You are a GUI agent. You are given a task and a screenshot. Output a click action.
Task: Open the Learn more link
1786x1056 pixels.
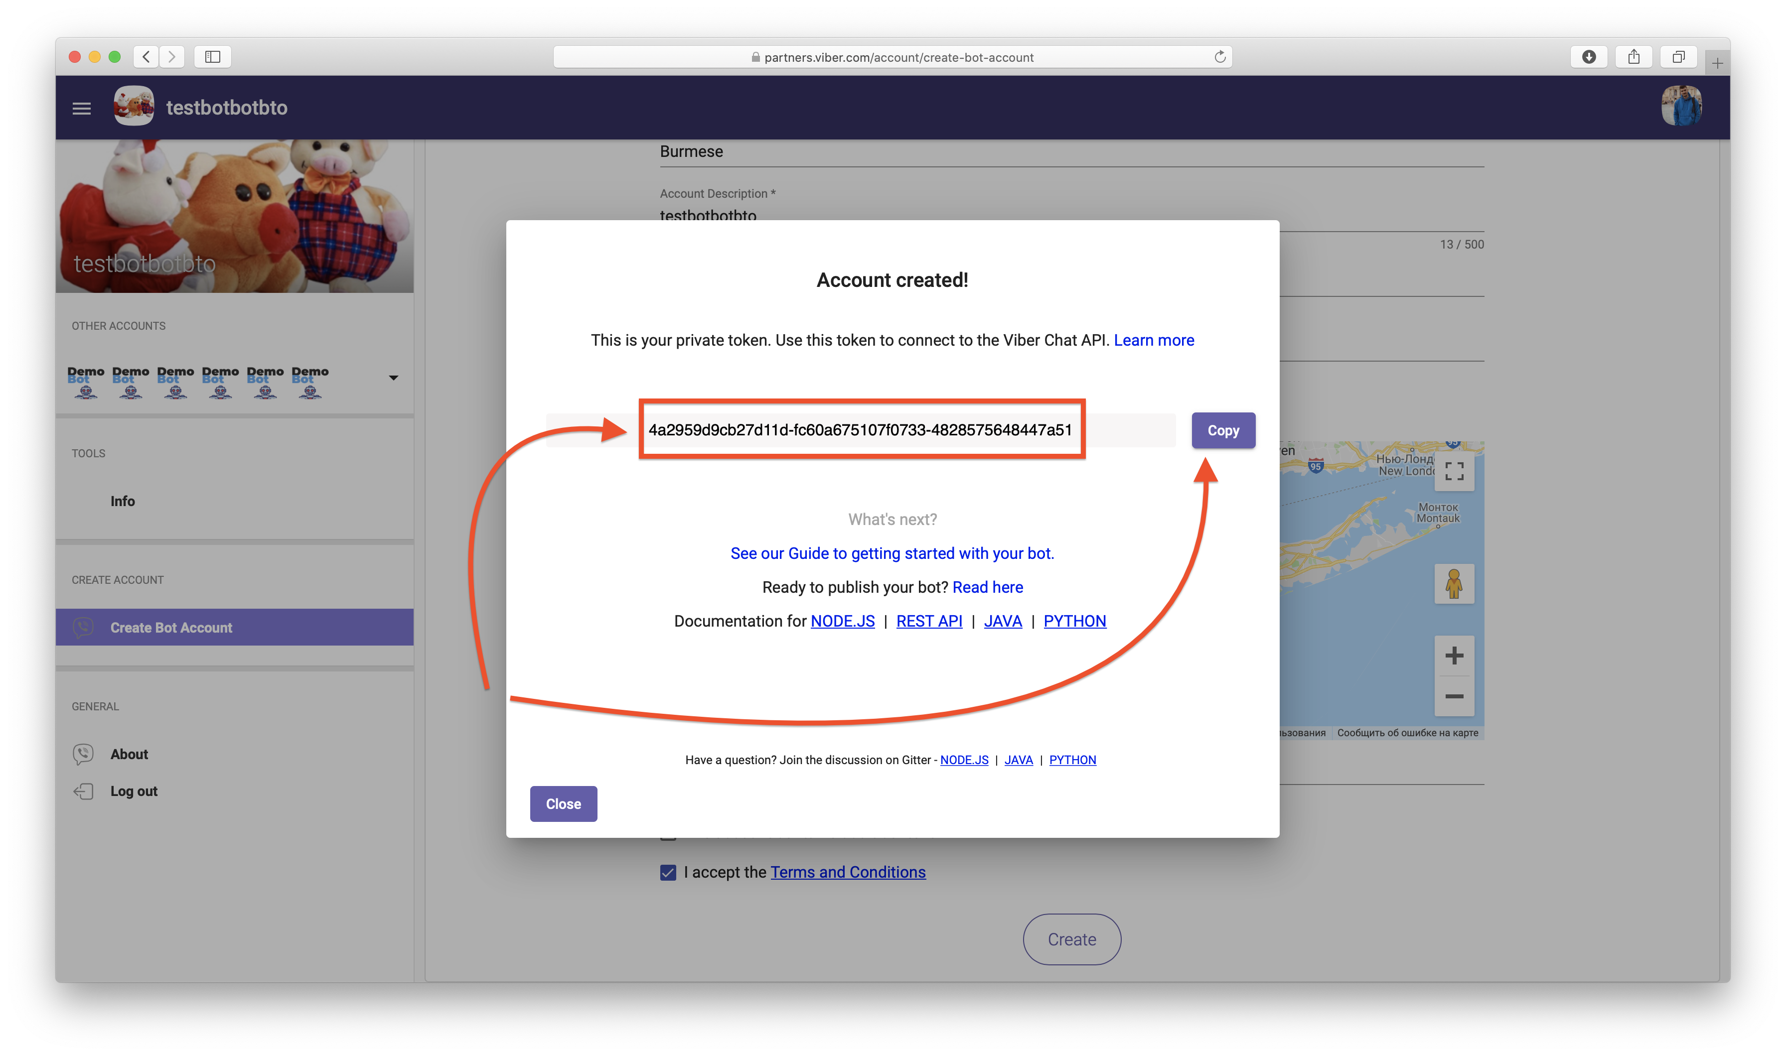pyautogui.click(x=1153, y=340)
